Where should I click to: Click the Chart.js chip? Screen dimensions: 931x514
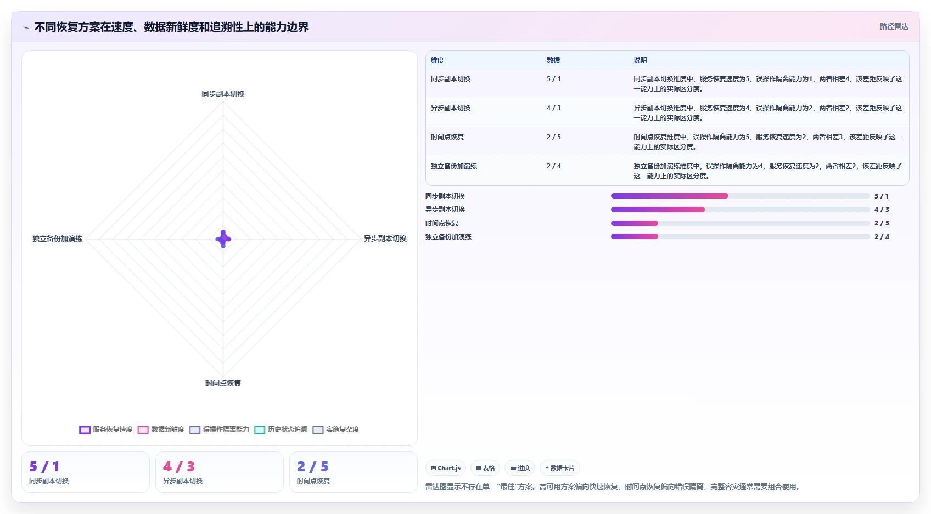tap(446, 468)
